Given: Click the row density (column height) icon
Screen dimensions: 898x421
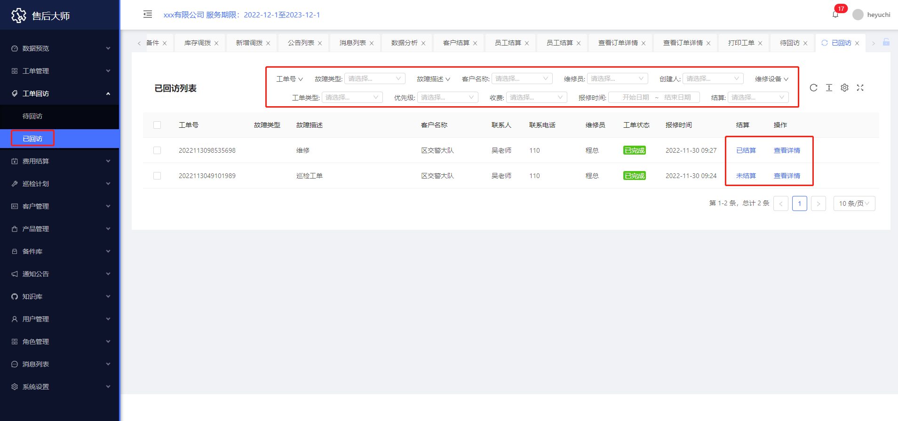Looking at the screenshot, I should (829, 88).
